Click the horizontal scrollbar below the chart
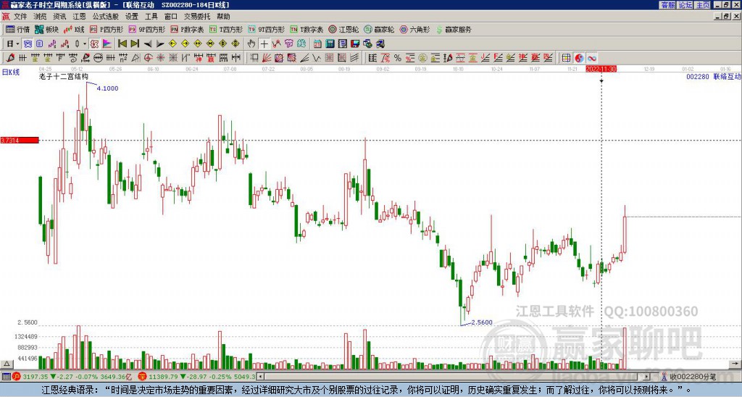The width and height of the screenshot is (742, 397). click(457, 377)
